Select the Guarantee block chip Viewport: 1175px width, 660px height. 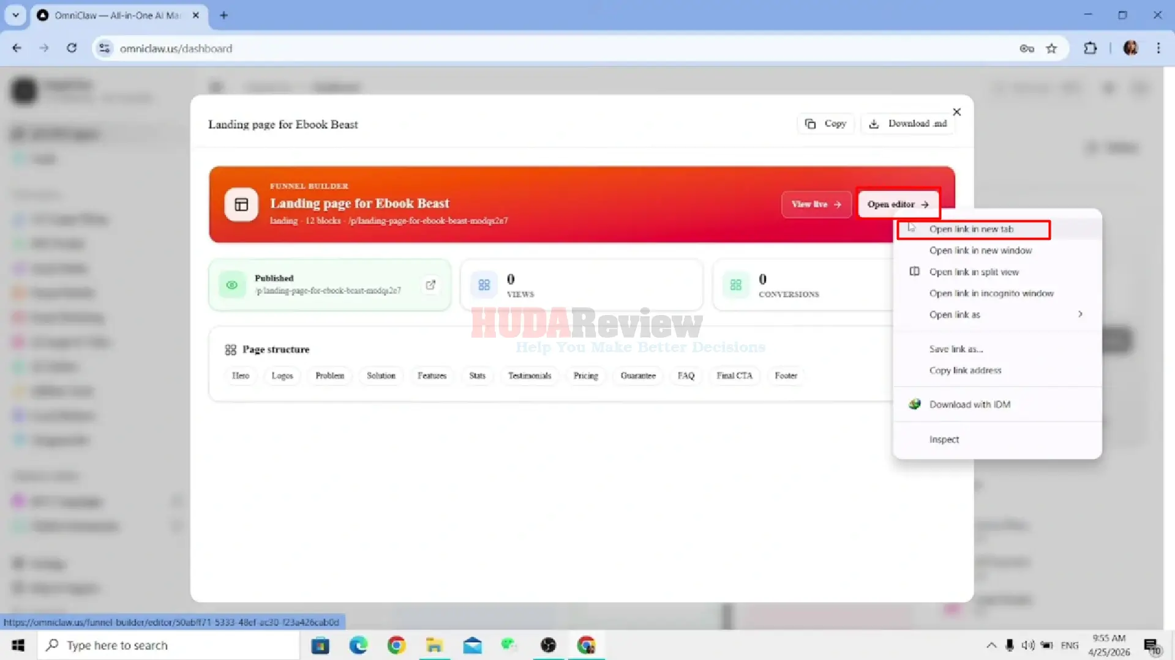click(637, 376)
